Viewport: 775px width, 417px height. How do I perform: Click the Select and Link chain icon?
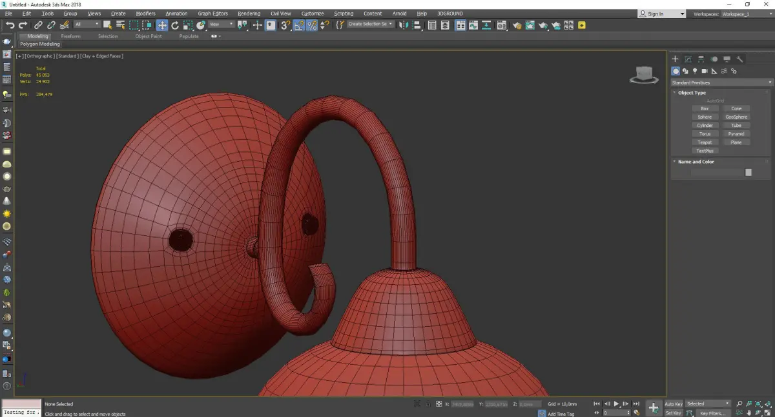(39, 25)
